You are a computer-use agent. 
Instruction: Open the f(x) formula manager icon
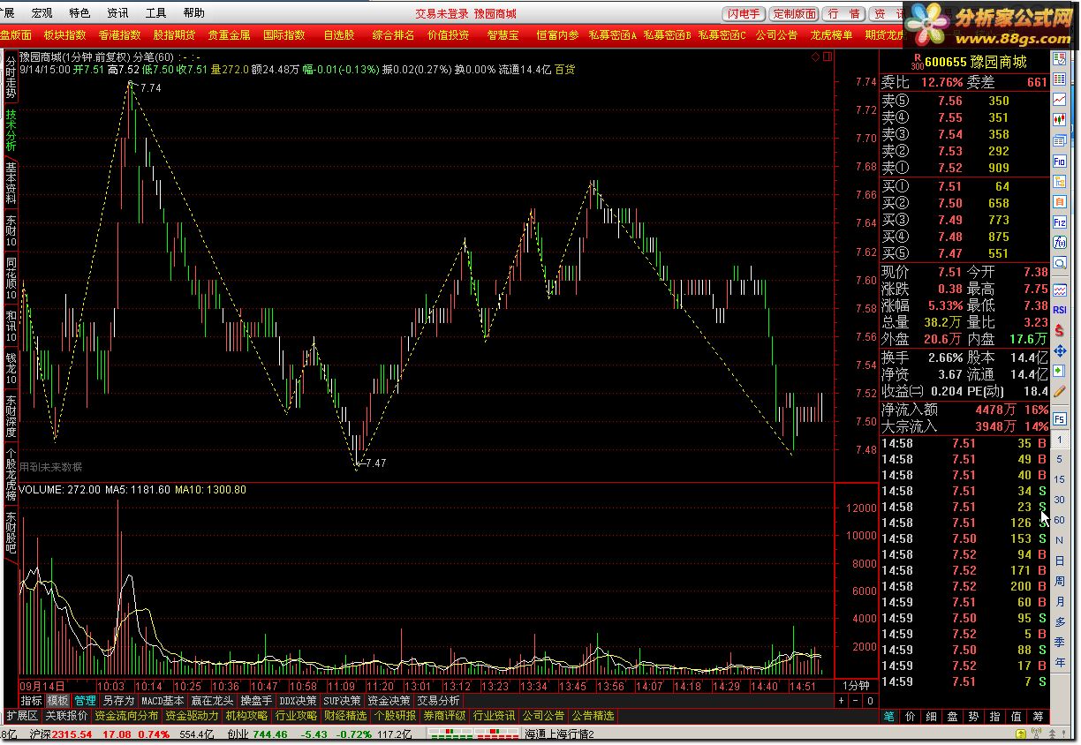(x=1060, y=242)
